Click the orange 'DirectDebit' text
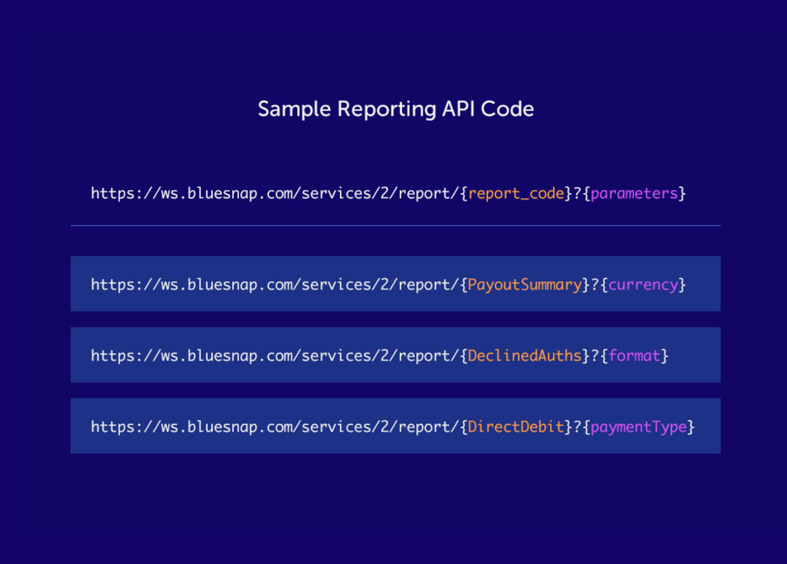This screenshot has width=787, height=564. click(x=516, y=426)
